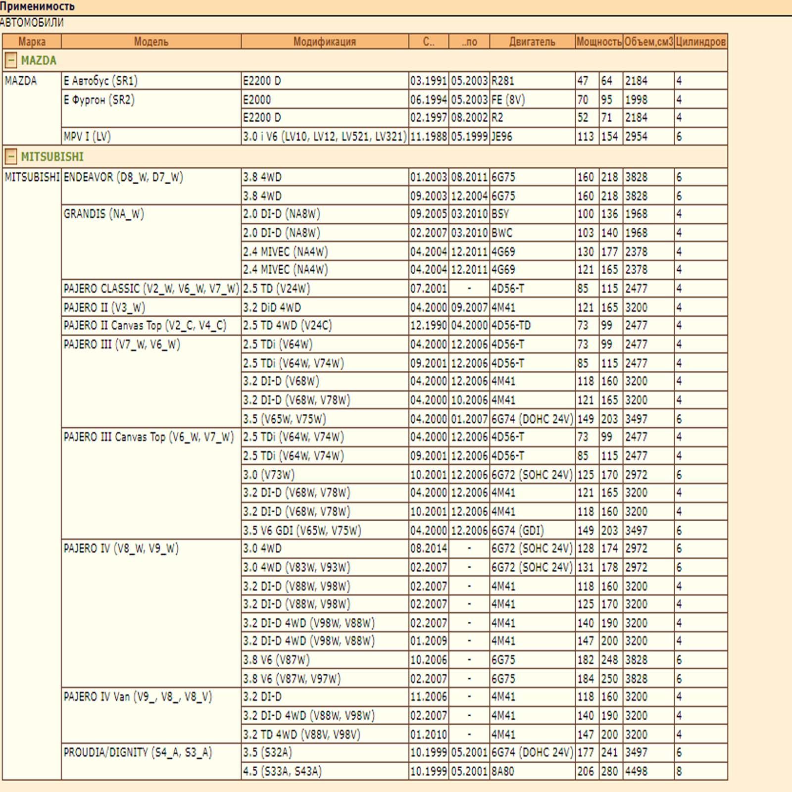Select modification '3.0 4WD (V83W, V93W)'

[325, 567]
